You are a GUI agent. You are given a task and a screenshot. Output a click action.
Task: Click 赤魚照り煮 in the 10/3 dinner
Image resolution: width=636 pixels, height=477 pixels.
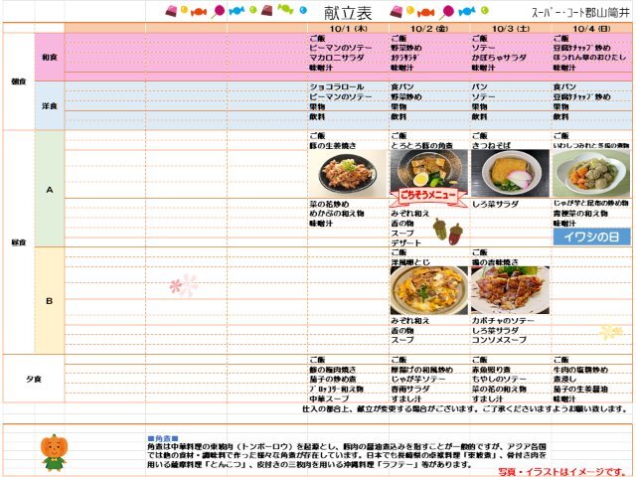491,370
